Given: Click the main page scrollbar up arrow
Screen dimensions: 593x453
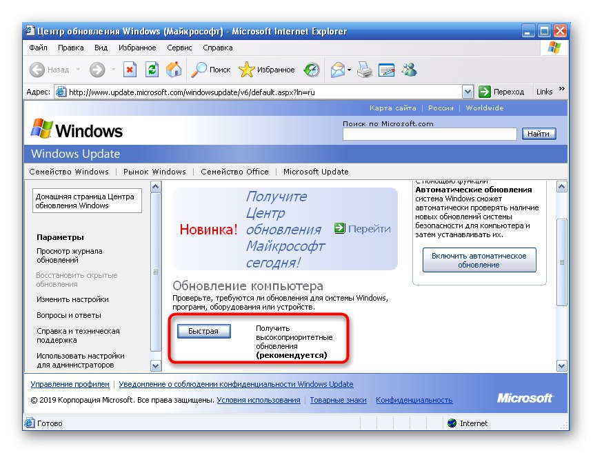Looking at the screenshot, I should click(561, 186).
